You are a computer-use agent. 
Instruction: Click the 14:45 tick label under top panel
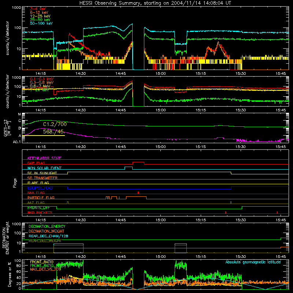pyautogui.click(x=120, y=74)
